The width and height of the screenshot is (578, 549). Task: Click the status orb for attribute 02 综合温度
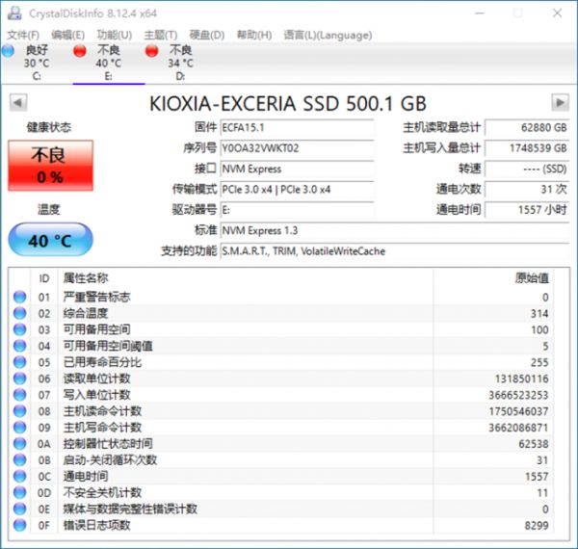click(20, 313)
